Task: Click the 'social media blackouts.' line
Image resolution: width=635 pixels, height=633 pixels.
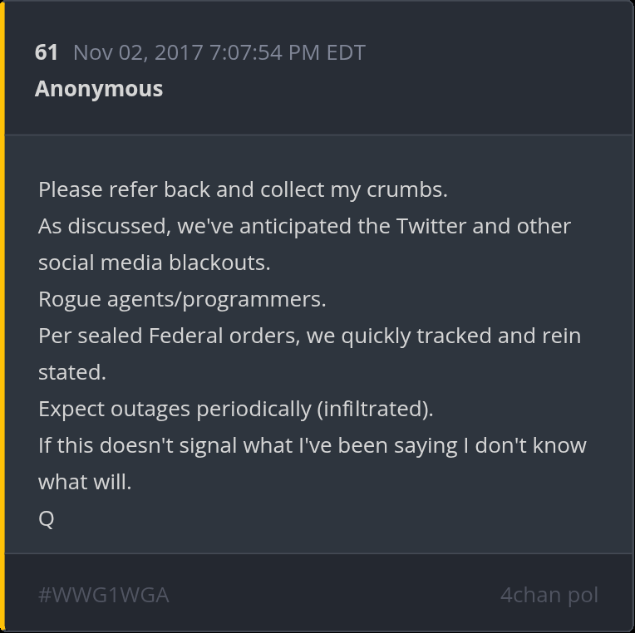Action: pos(155,263)
